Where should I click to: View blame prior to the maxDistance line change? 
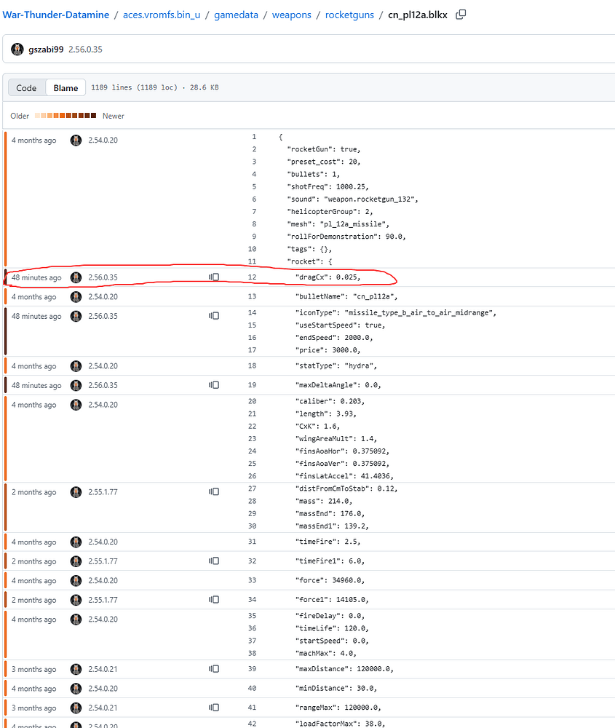tap(214, 669)
